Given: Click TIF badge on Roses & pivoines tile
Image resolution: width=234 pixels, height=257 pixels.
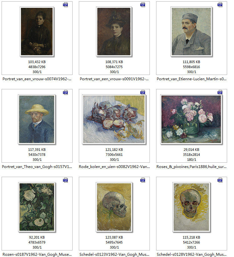Looking at the screenshot, I should (220, 92).
